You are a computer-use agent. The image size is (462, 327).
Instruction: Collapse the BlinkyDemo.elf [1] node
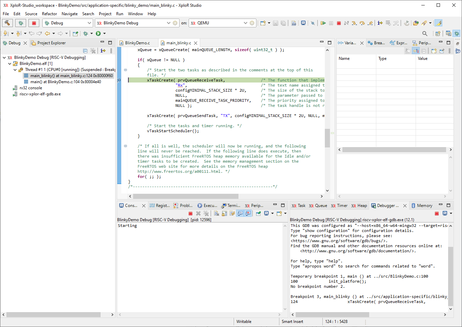[9, 64]
